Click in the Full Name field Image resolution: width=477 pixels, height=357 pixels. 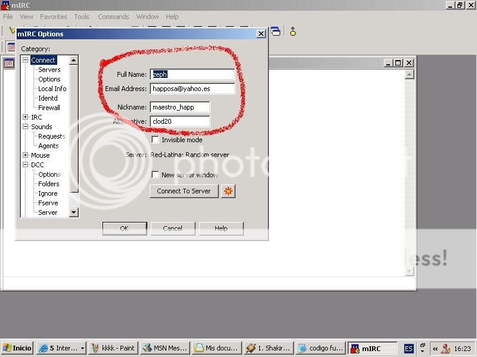pyautogui.click(x=192, y=74)
